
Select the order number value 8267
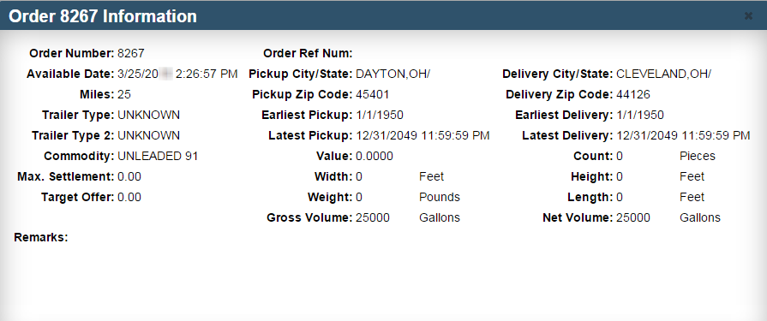tap(131, 53)
